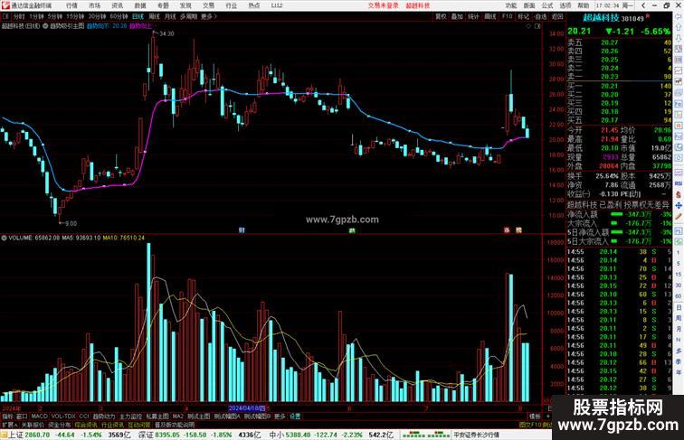Open the 发现 menu
Viewport: 684px width, 440px height.
tap(185, 5)
